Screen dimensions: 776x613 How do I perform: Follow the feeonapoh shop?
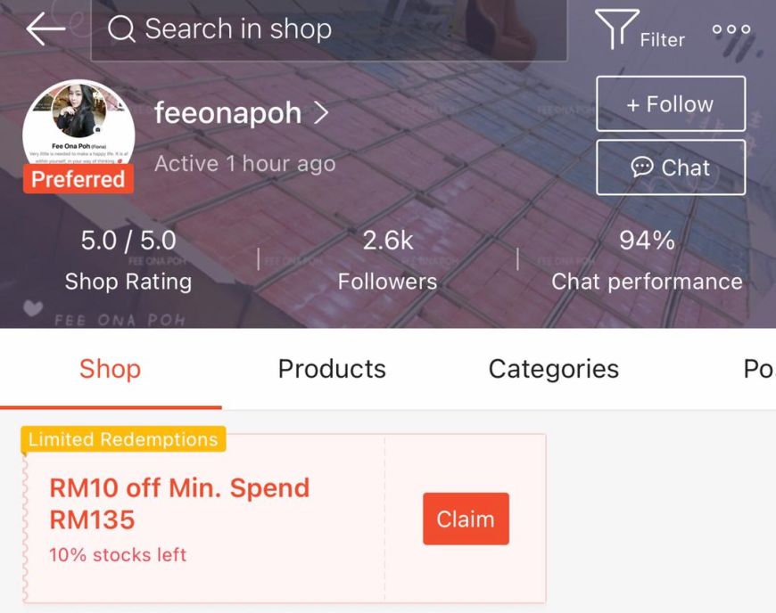[670, 104]
